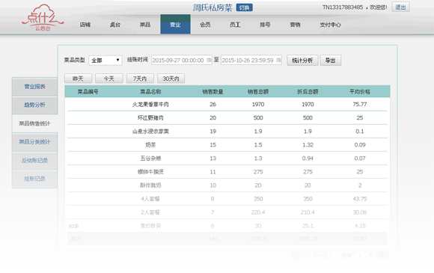Click the 下一页 next page button
The image size is (434, 273).
(x=320, y=256)
